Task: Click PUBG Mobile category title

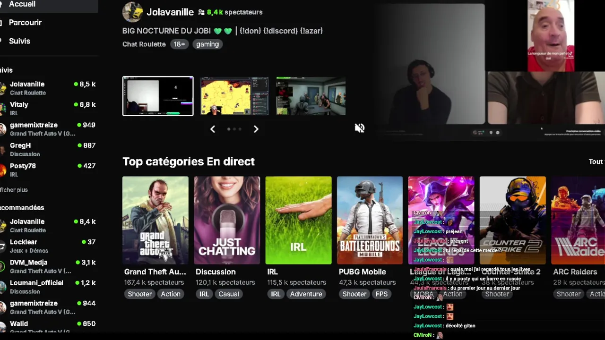Action: 363,272
